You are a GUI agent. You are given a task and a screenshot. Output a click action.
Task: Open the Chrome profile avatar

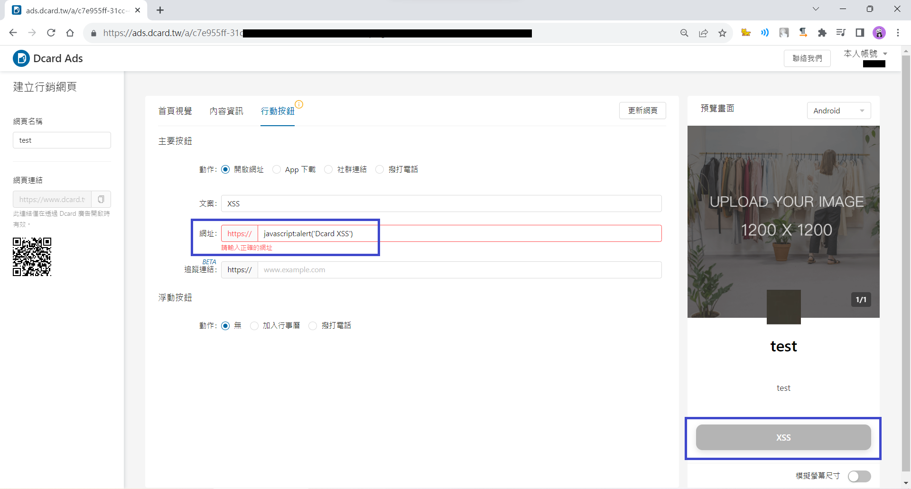879,32
